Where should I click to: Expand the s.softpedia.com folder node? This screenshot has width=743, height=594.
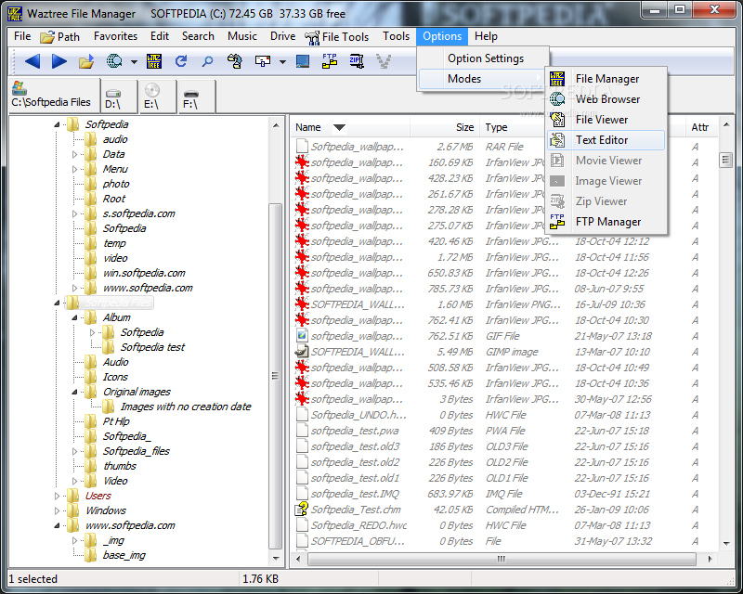pos(74,213)
